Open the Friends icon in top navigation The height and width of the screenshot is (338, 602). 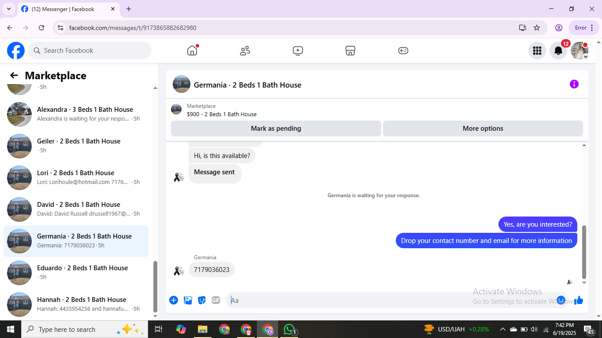point(245,51)
